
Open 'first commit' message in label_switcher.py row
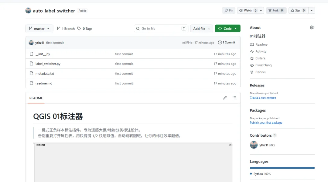click(124, 64)
